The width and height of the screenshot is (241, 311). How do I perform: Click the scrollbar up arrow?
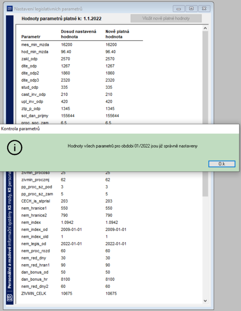(205, 28)
